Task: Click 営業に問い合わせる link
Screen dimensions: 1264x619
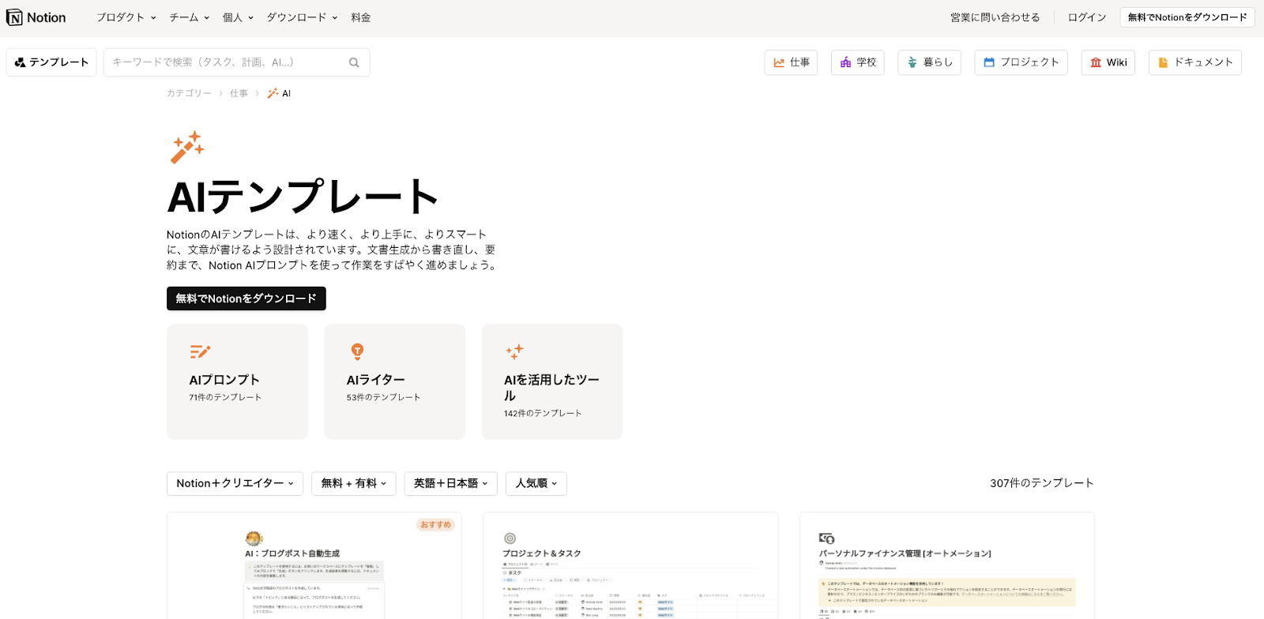Action: point(995,17)
